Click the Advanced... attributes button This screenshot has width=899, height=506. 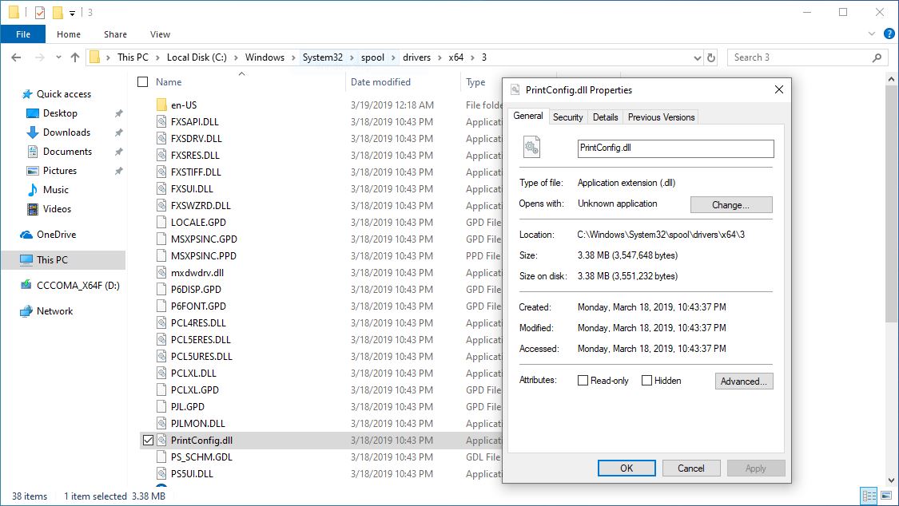(x=744, y=381)
